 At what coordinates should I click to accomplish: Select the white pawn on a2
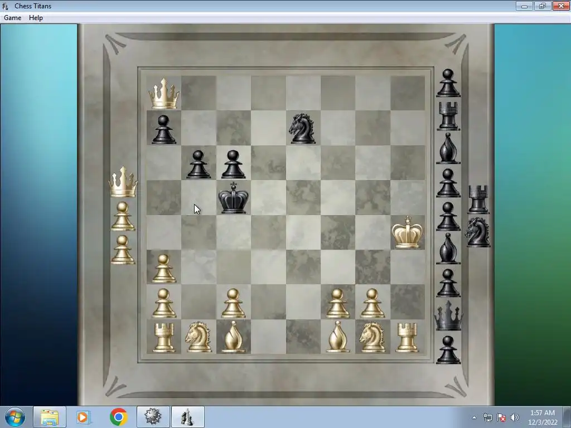pos(164,303)
